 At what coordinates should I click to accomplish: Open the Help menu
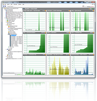(x=23, y=4)
